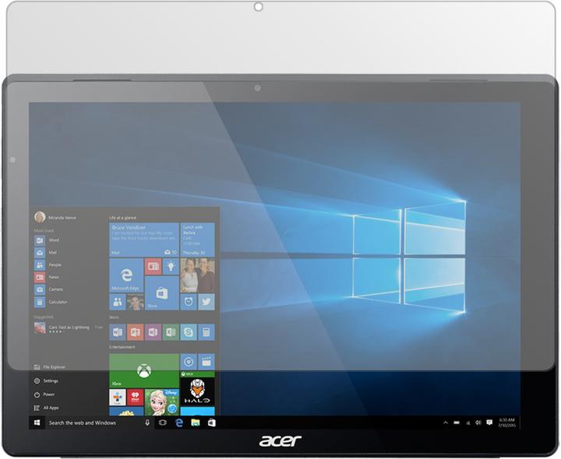Open Task View from the taskbar
Screen dimensions: 561x459
tap(162, 422)
